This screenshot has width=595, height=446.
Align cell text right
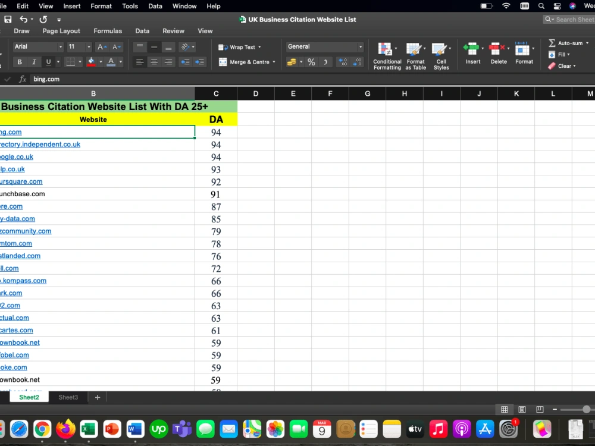[x=168, y=62]
